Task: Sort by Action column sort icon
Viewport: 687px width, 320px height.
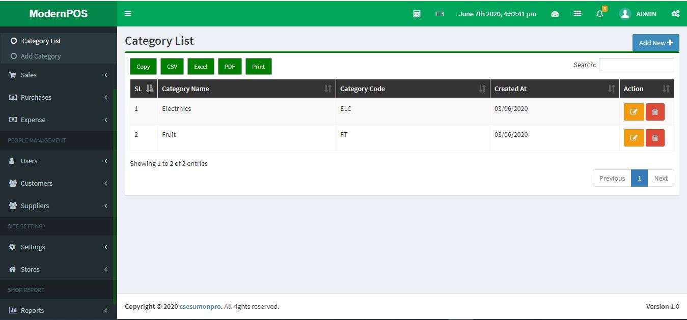Action: pos(666,89)
